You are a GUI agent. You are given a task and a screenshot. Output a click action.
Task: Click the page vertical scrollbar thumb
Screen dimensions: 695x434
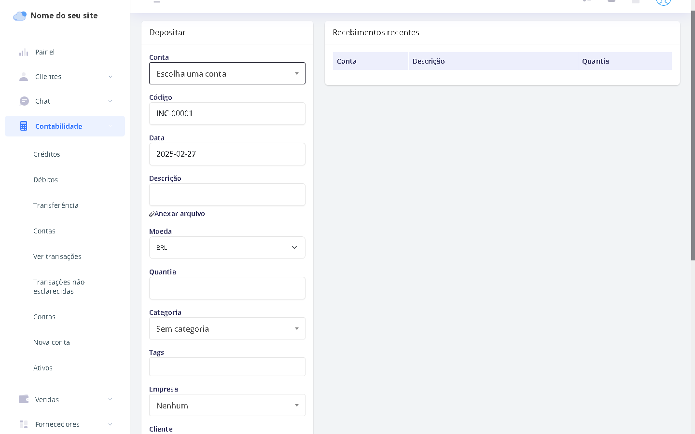693,135
